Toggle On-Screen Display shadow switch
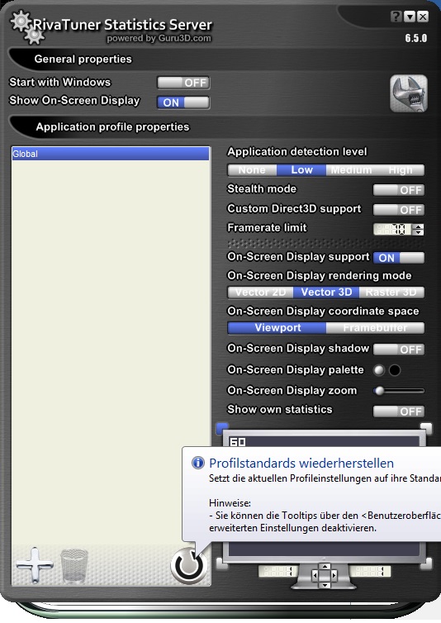The image size is (441, 623). 399,350
